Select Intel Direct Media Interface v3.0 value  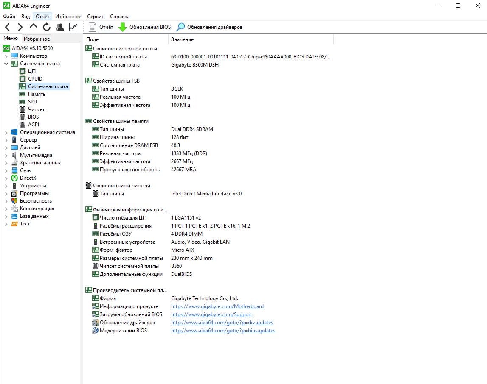[206, 194]
